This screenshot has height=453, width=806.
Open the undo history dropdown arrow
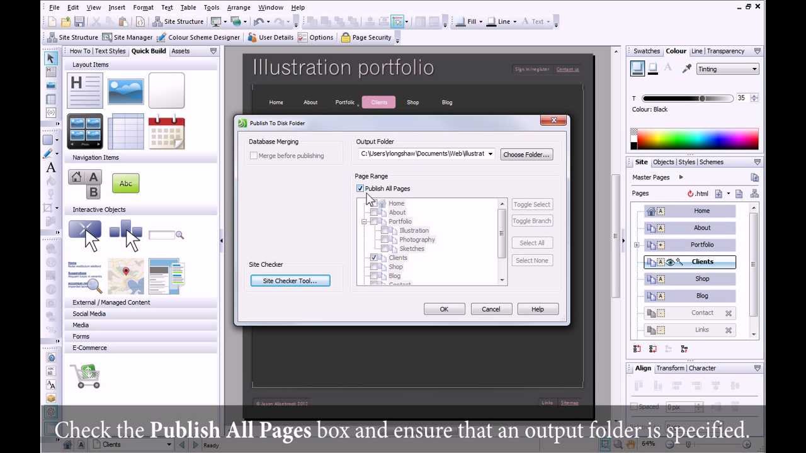[268, 22]
